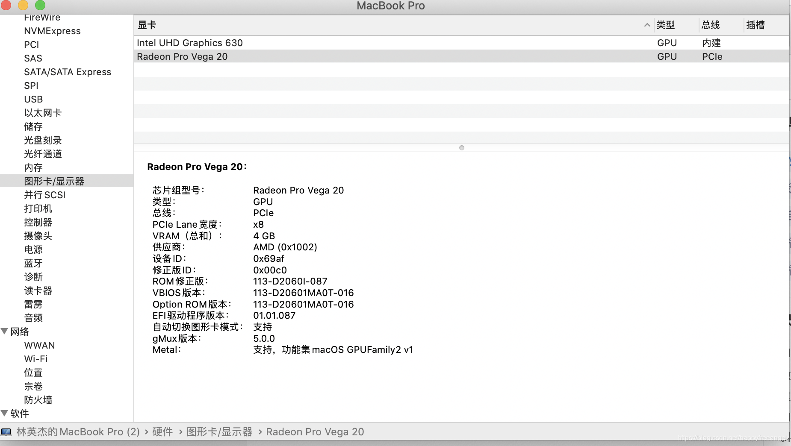Click the split pane divider handle
Image resolution: width=791 pixels, height=446 pixels.
point(461,148)
